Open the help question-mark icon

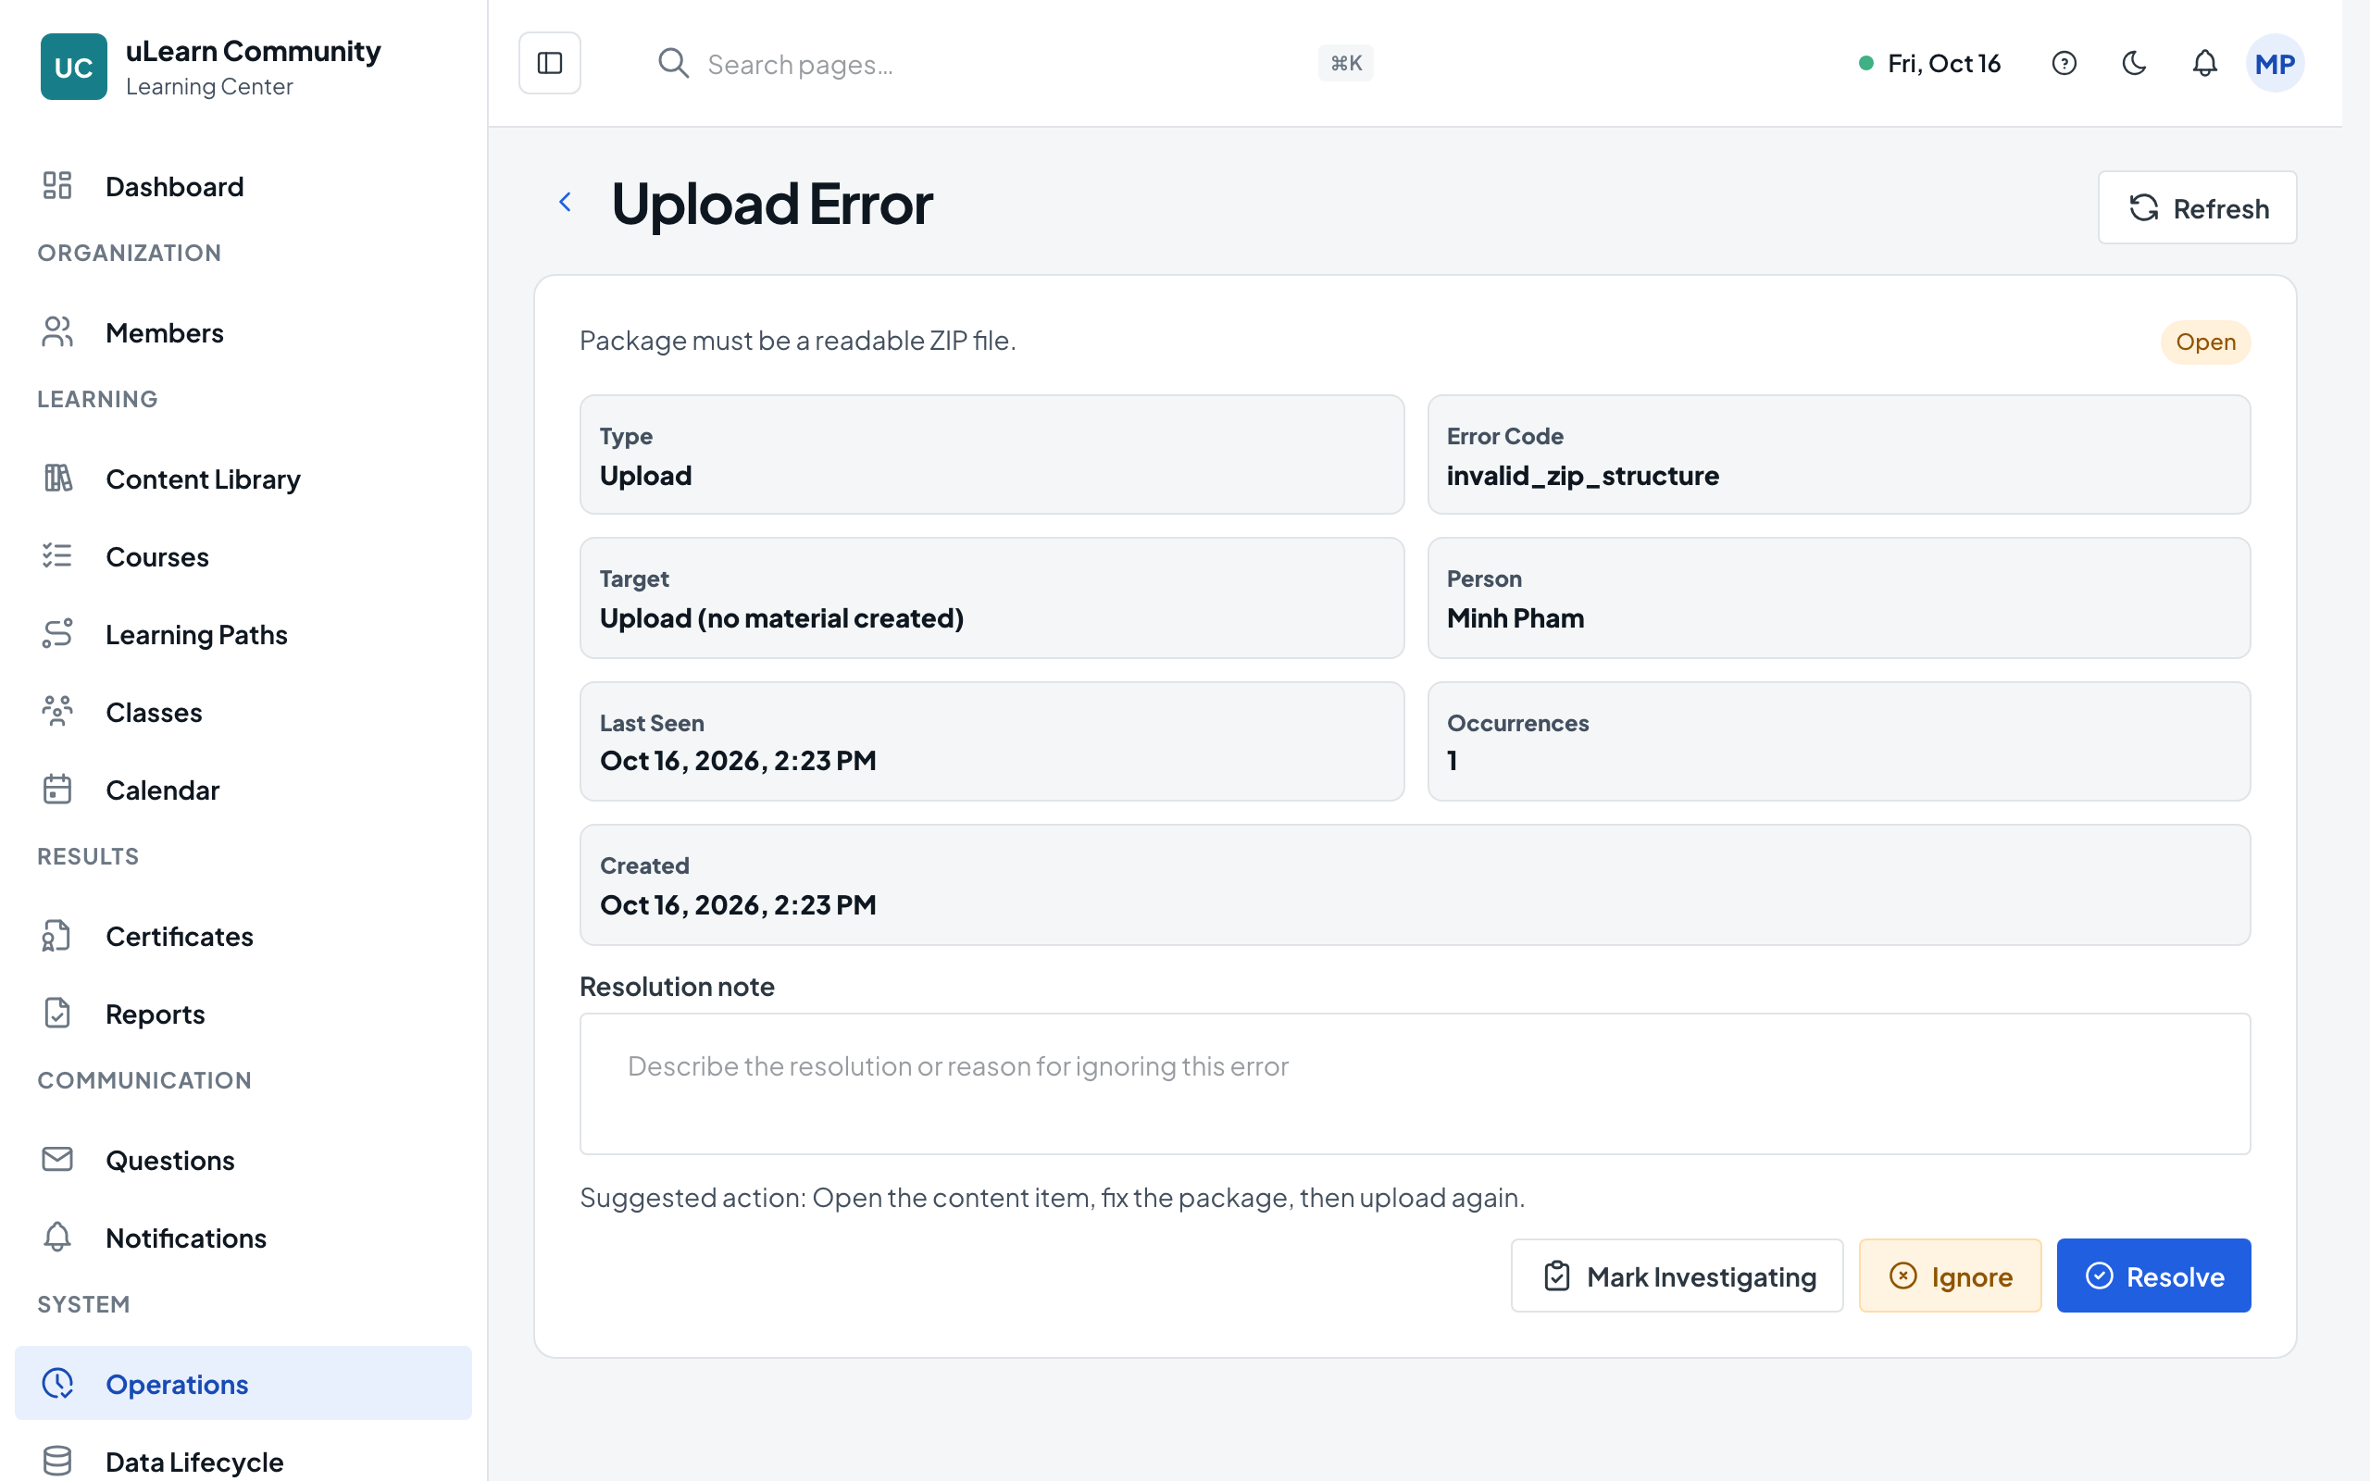click(2064, 64)
